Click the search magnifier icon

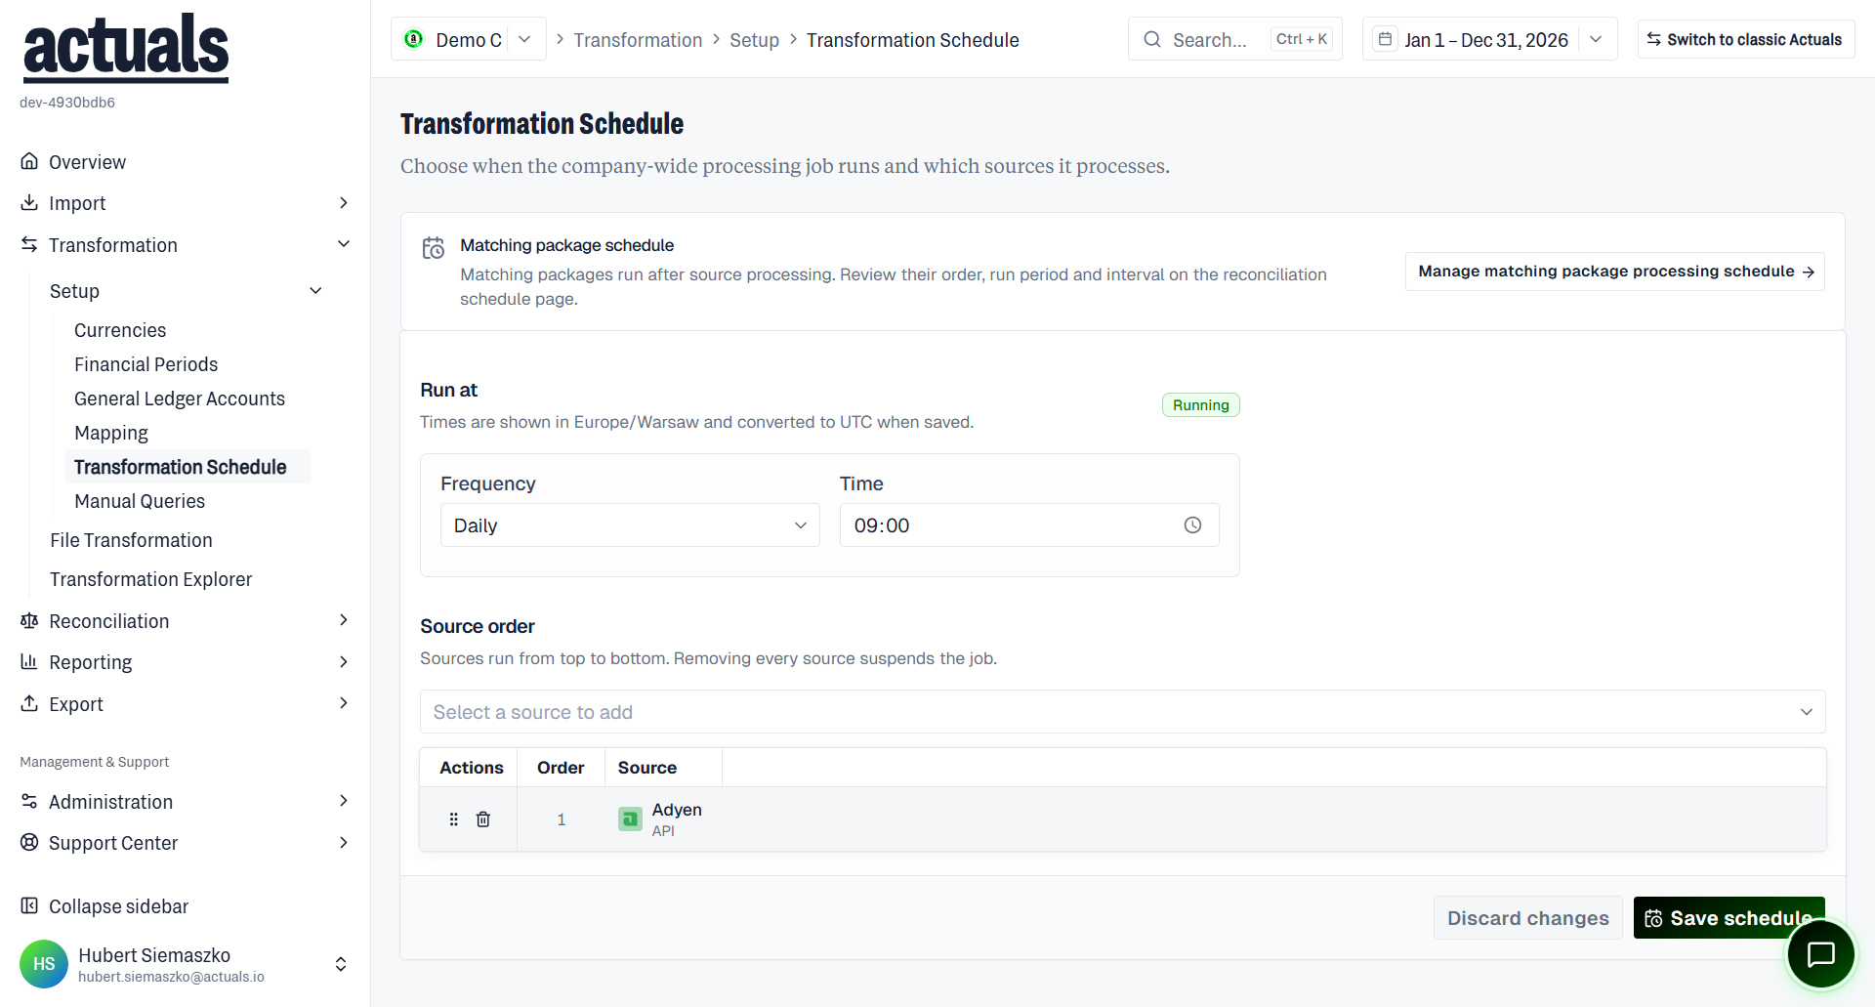[x=1152, y=39]
